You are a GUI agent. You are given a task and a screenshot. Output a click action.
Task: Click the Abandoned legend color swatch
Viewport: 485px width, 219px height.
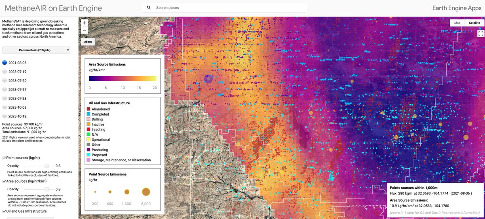click(89, 109)
